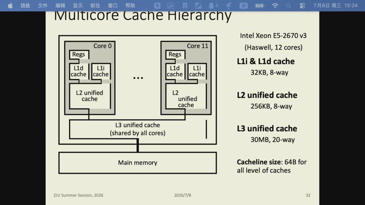Open the 前往 menu
This screenshot has height=205, width=365.
[95, 5]
